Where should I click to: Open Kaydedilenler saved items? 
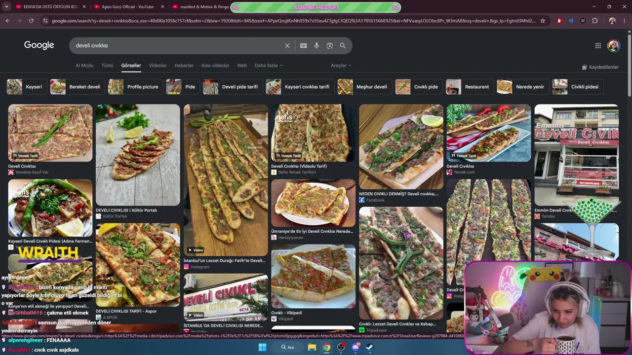pyautogui.click(x=600, y=67)
